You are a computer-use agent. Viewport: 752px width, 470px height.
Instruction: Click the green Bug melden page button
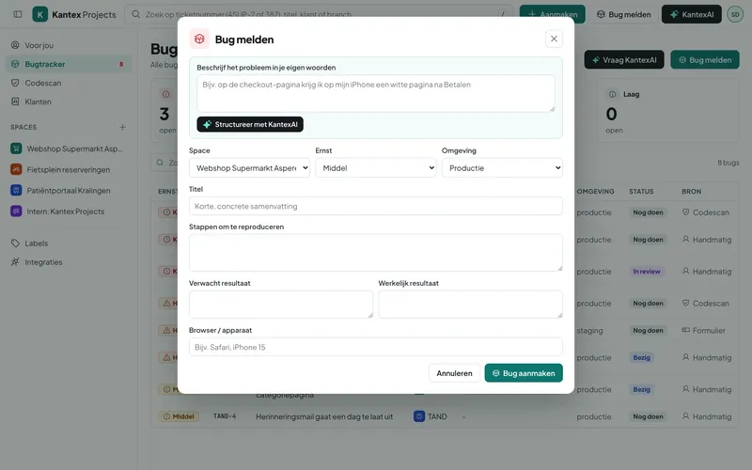(x=704, y=60)
